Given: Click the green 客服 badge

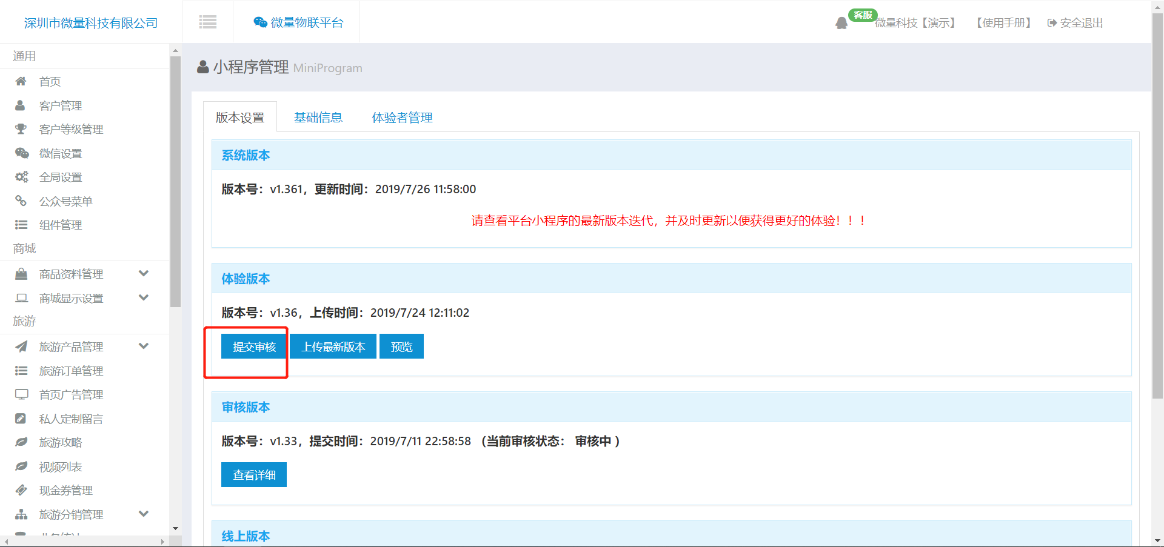Looking at the screenshot, I should tap(863, 15).
